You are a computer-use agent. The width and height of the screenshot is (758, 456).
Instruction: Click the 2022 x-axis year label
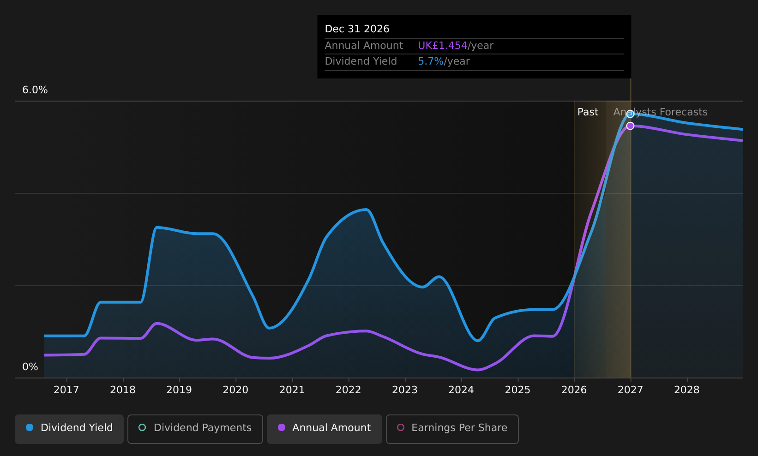(x=348, y=390)
